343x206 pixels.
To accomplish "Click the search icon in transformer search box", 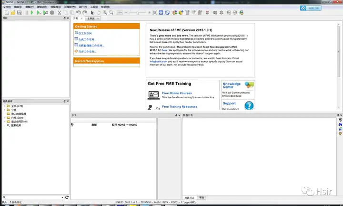I will (4, 197).
